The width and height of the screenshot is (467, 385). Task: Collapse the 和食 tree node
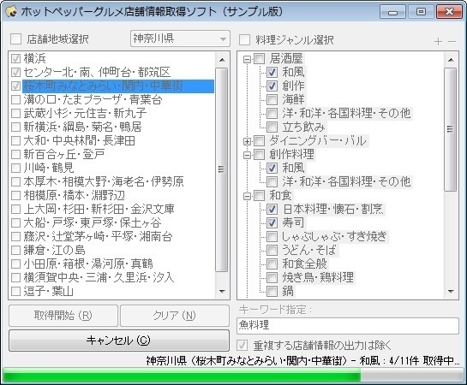coord(247,196)
